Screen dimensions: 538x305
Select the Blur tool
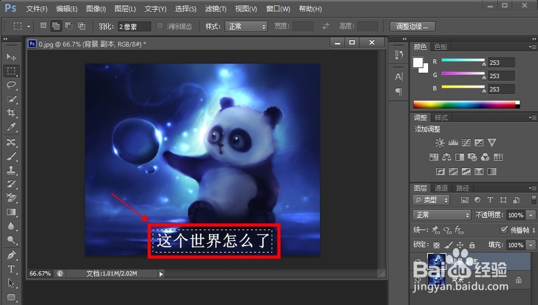pyautogui.click(x=11, y=226)
